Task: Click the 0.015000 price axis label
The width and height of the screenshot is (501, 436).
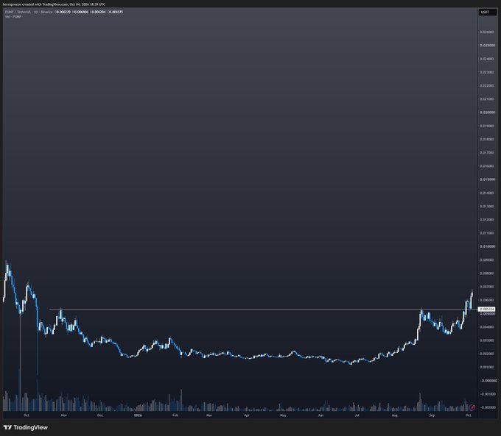Action: pyautogui.click(x=487, y=179)
